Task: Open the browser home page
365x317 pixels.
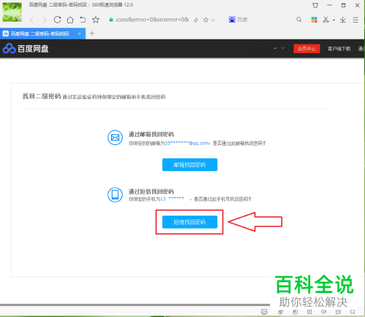Action: [x=70, y=20]
